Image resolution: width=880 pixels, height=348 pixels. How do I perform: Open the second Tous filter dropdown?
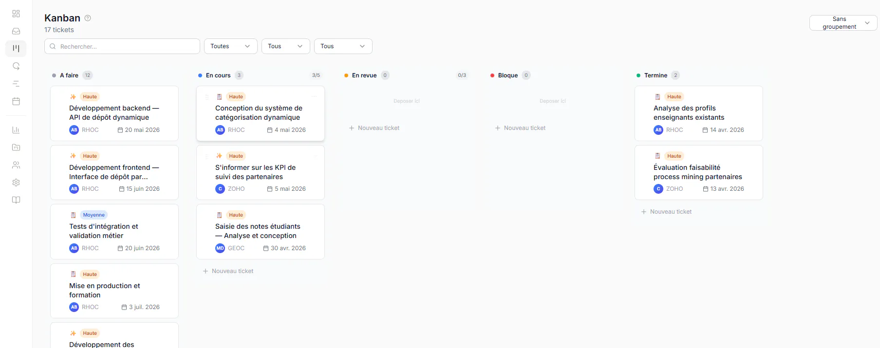click(x=343, y=46)
